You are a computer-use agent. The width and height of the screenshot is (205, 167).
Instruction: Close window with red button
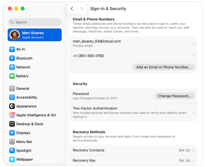10,8
